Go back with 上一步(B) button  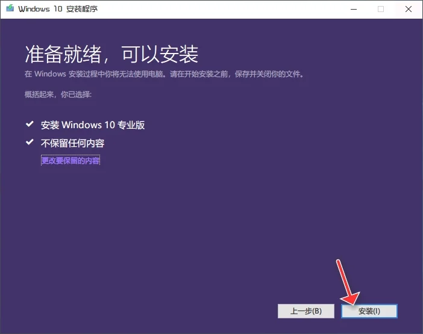306,311
